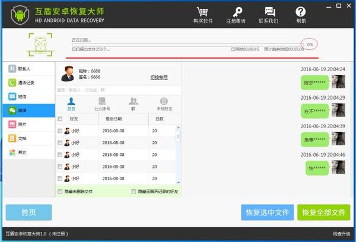Click the 恢复全部文件 button

323,212
